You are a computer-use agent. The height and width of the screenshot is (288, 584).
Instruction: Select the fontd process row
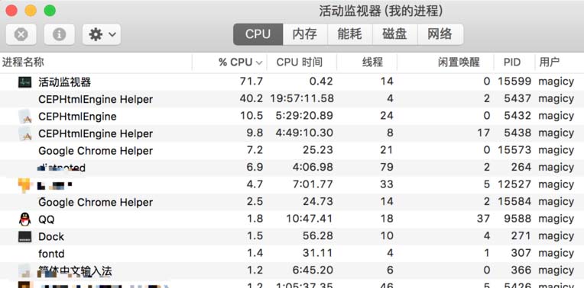click(x=292, y=254)
